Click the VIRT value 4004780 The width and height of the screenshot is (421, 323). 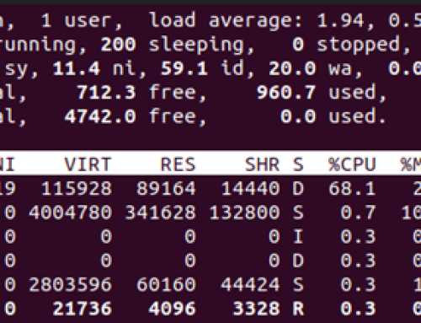coord(71,213)
